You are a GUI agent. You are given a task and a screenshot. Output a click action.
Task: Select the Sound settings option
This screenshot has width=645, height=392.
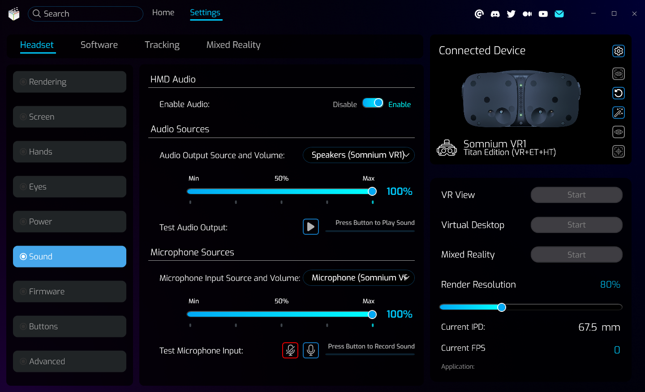[69, 257]
